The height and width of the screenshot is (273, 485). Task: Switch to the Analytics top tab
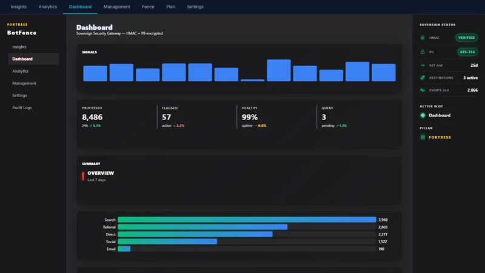coord(48,7)
